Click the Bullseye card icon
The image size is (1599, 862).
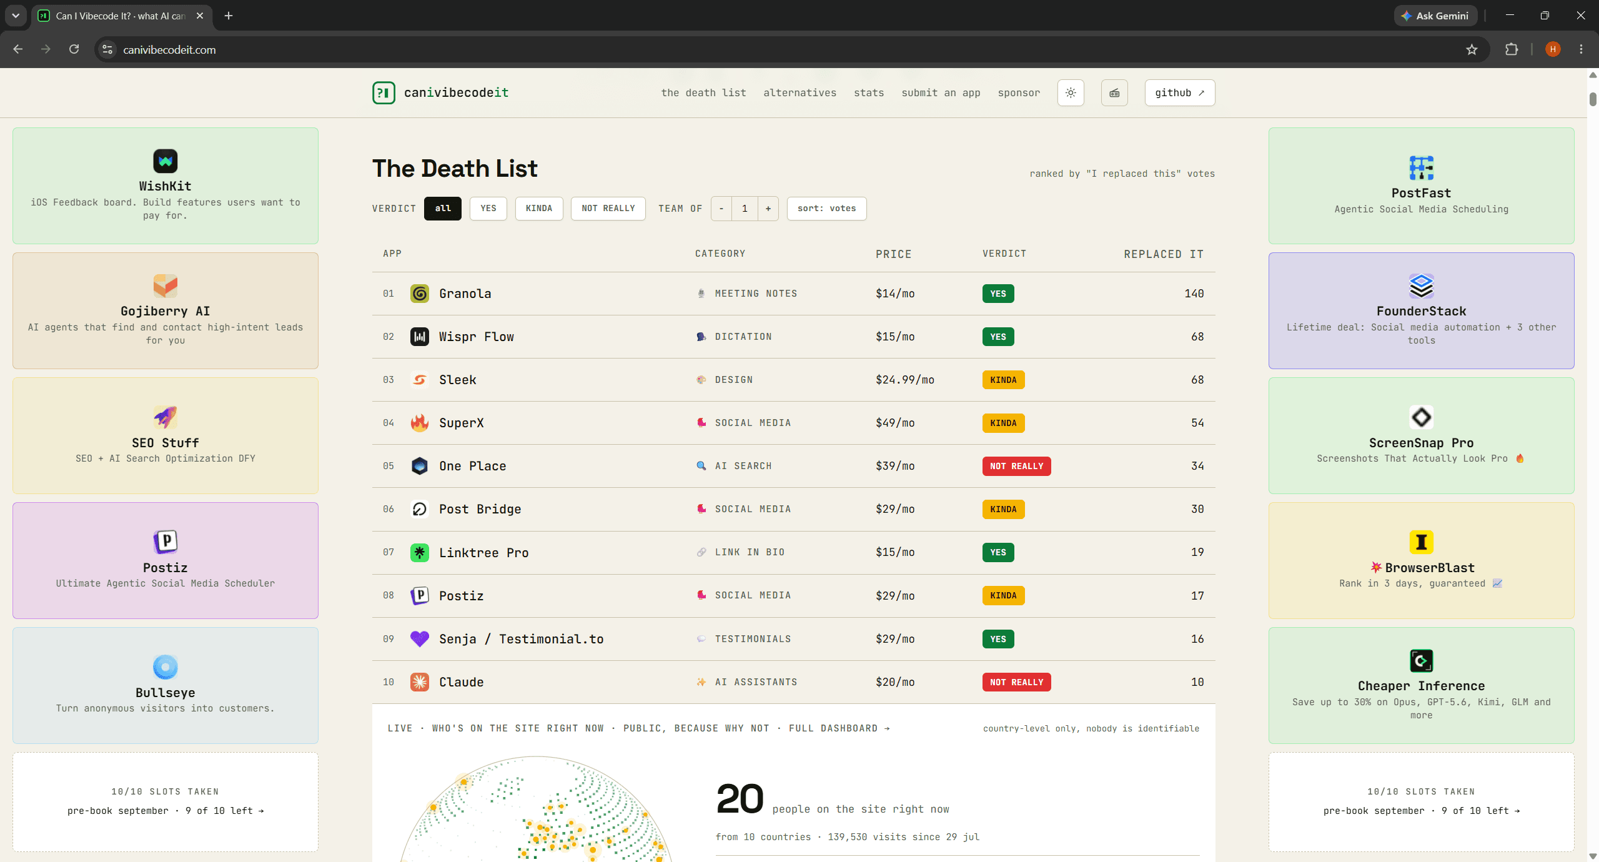click(166, 667)
